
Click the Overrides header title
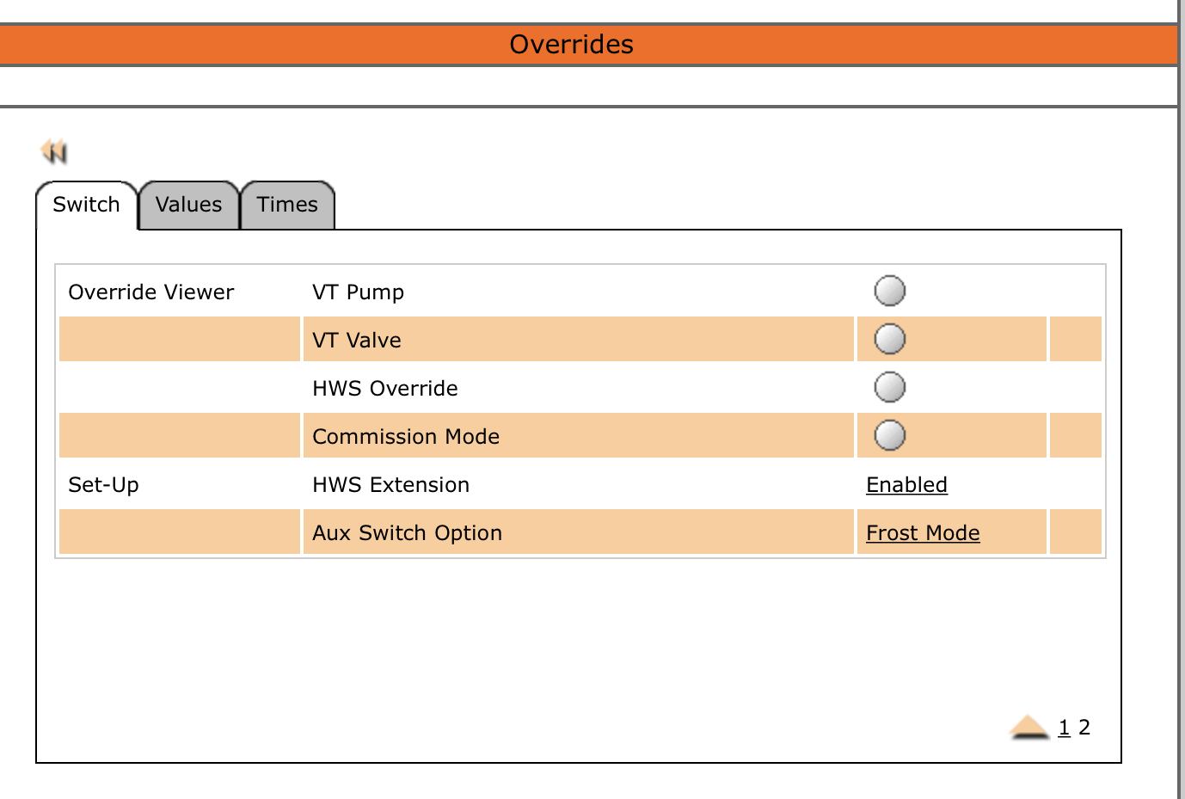pos(571,45)
